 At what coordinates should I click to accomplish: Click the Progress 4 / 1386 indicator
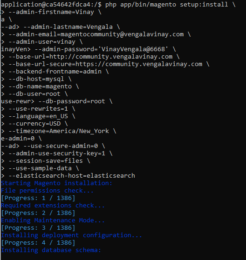pos(38,243)
